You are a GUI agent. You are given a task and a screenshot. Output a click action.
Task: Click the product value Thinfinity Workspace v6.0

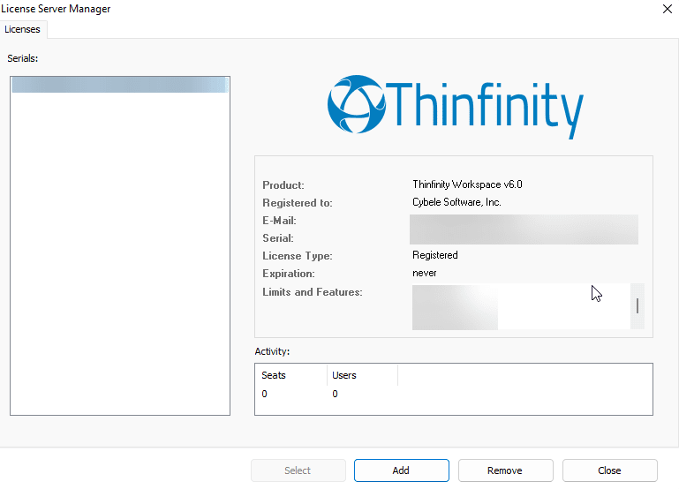467,184
